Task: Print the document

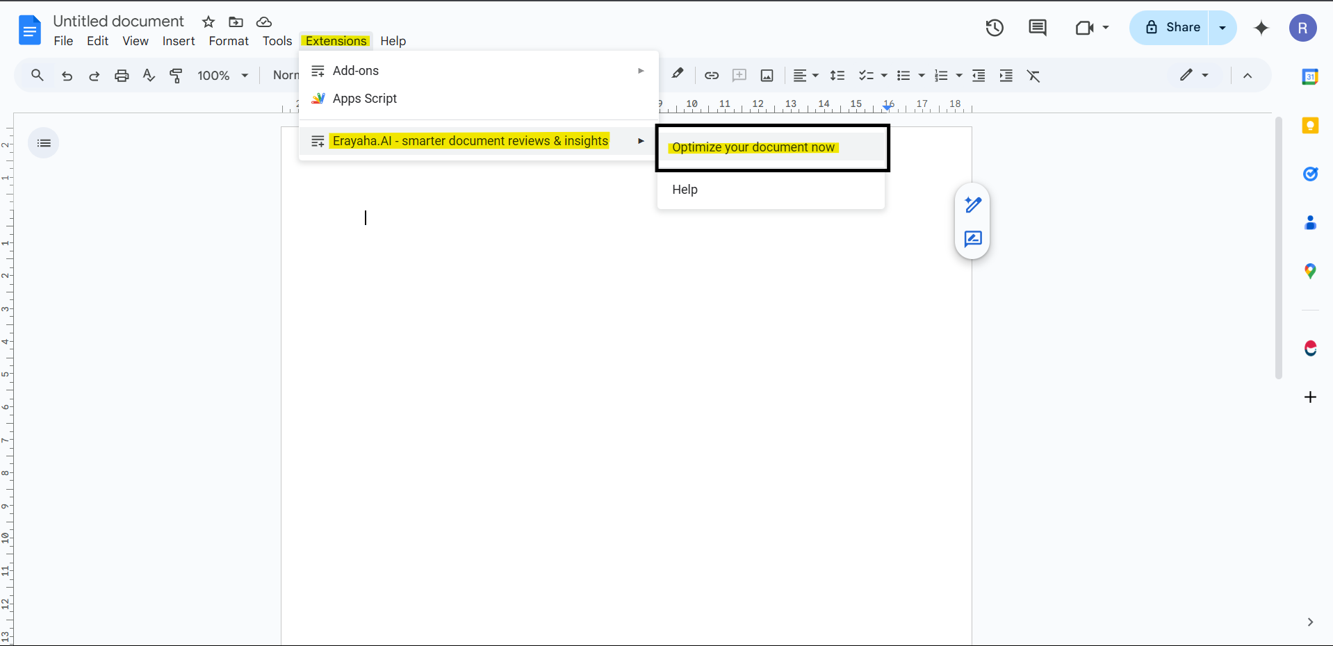Action: tap(122, 76)
